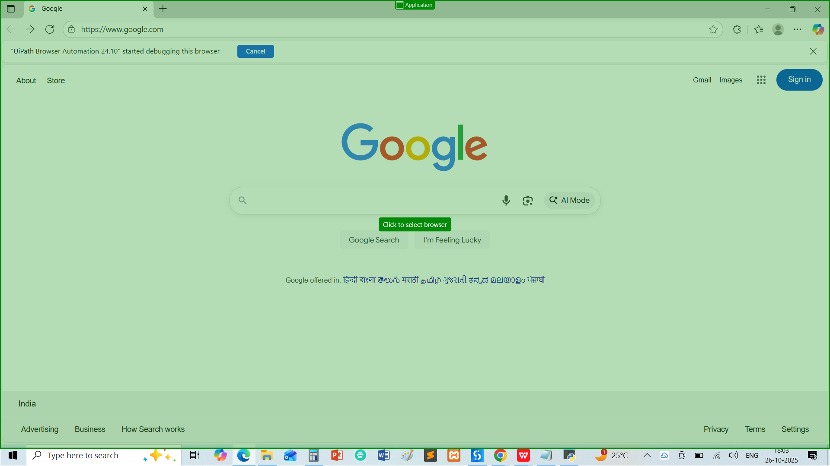Open the Favorites list icon
The image size is (830, 466).
pyautogui.click(x=758, y=29)
